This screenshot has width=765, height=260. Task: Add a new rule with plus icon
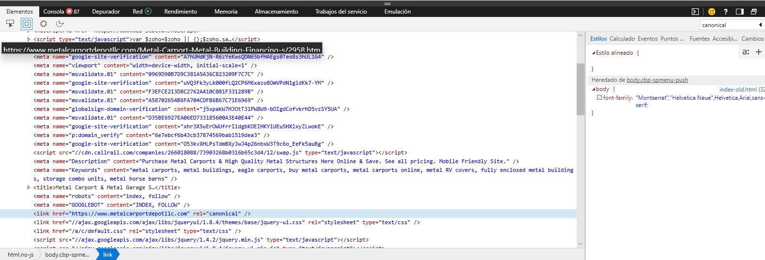click(759, 52)
